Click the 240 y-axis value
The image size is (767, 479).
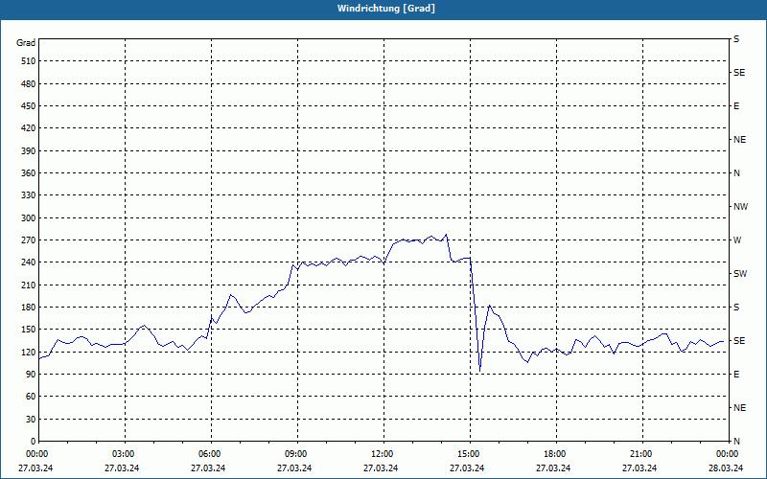29,262
